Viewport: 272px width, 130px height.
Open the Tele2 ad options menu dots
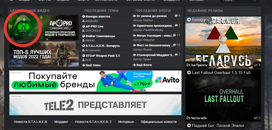click(179, 97)
